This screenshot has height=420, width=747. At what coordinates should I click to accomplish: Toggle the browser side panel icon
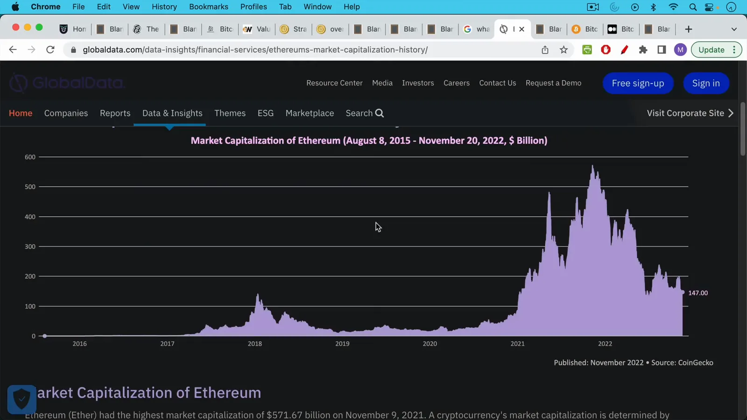(x=662, y=49)
